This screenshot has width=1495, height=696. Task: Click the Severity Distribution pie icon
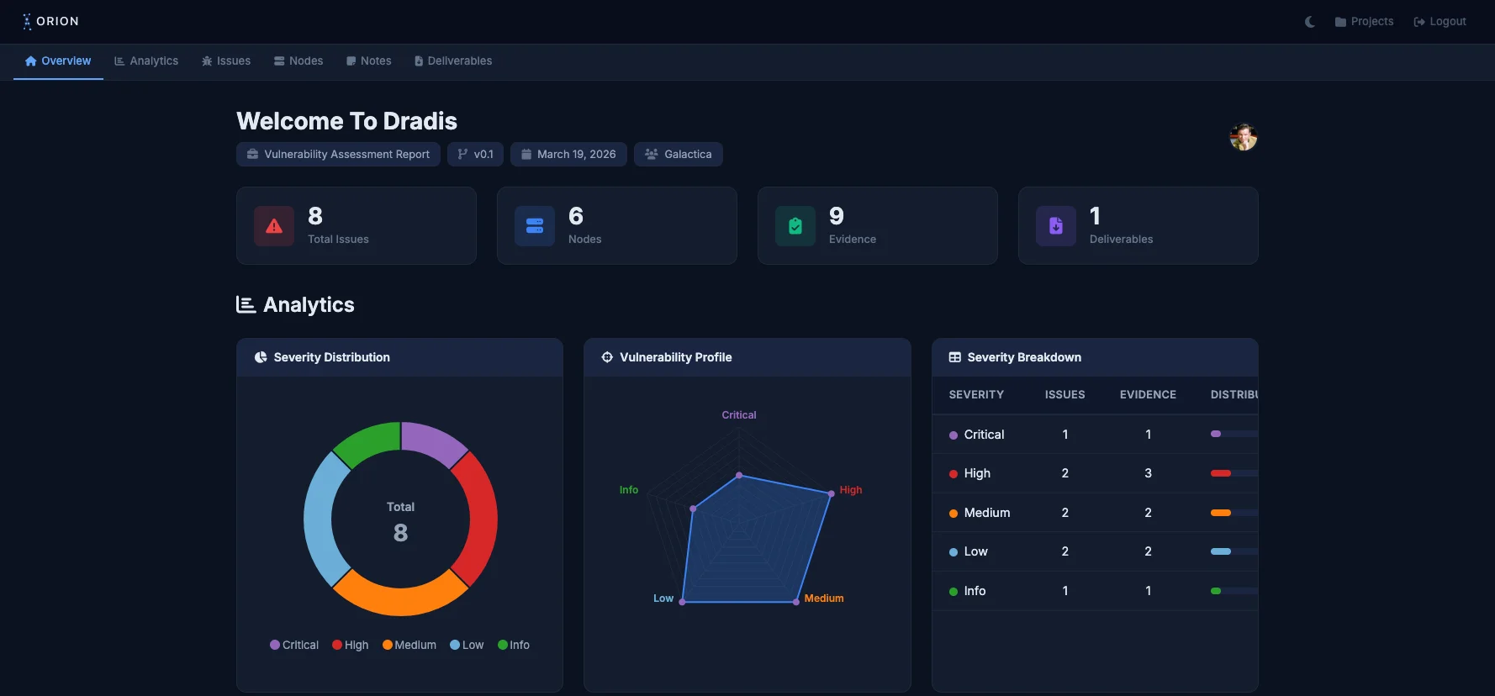261,357
